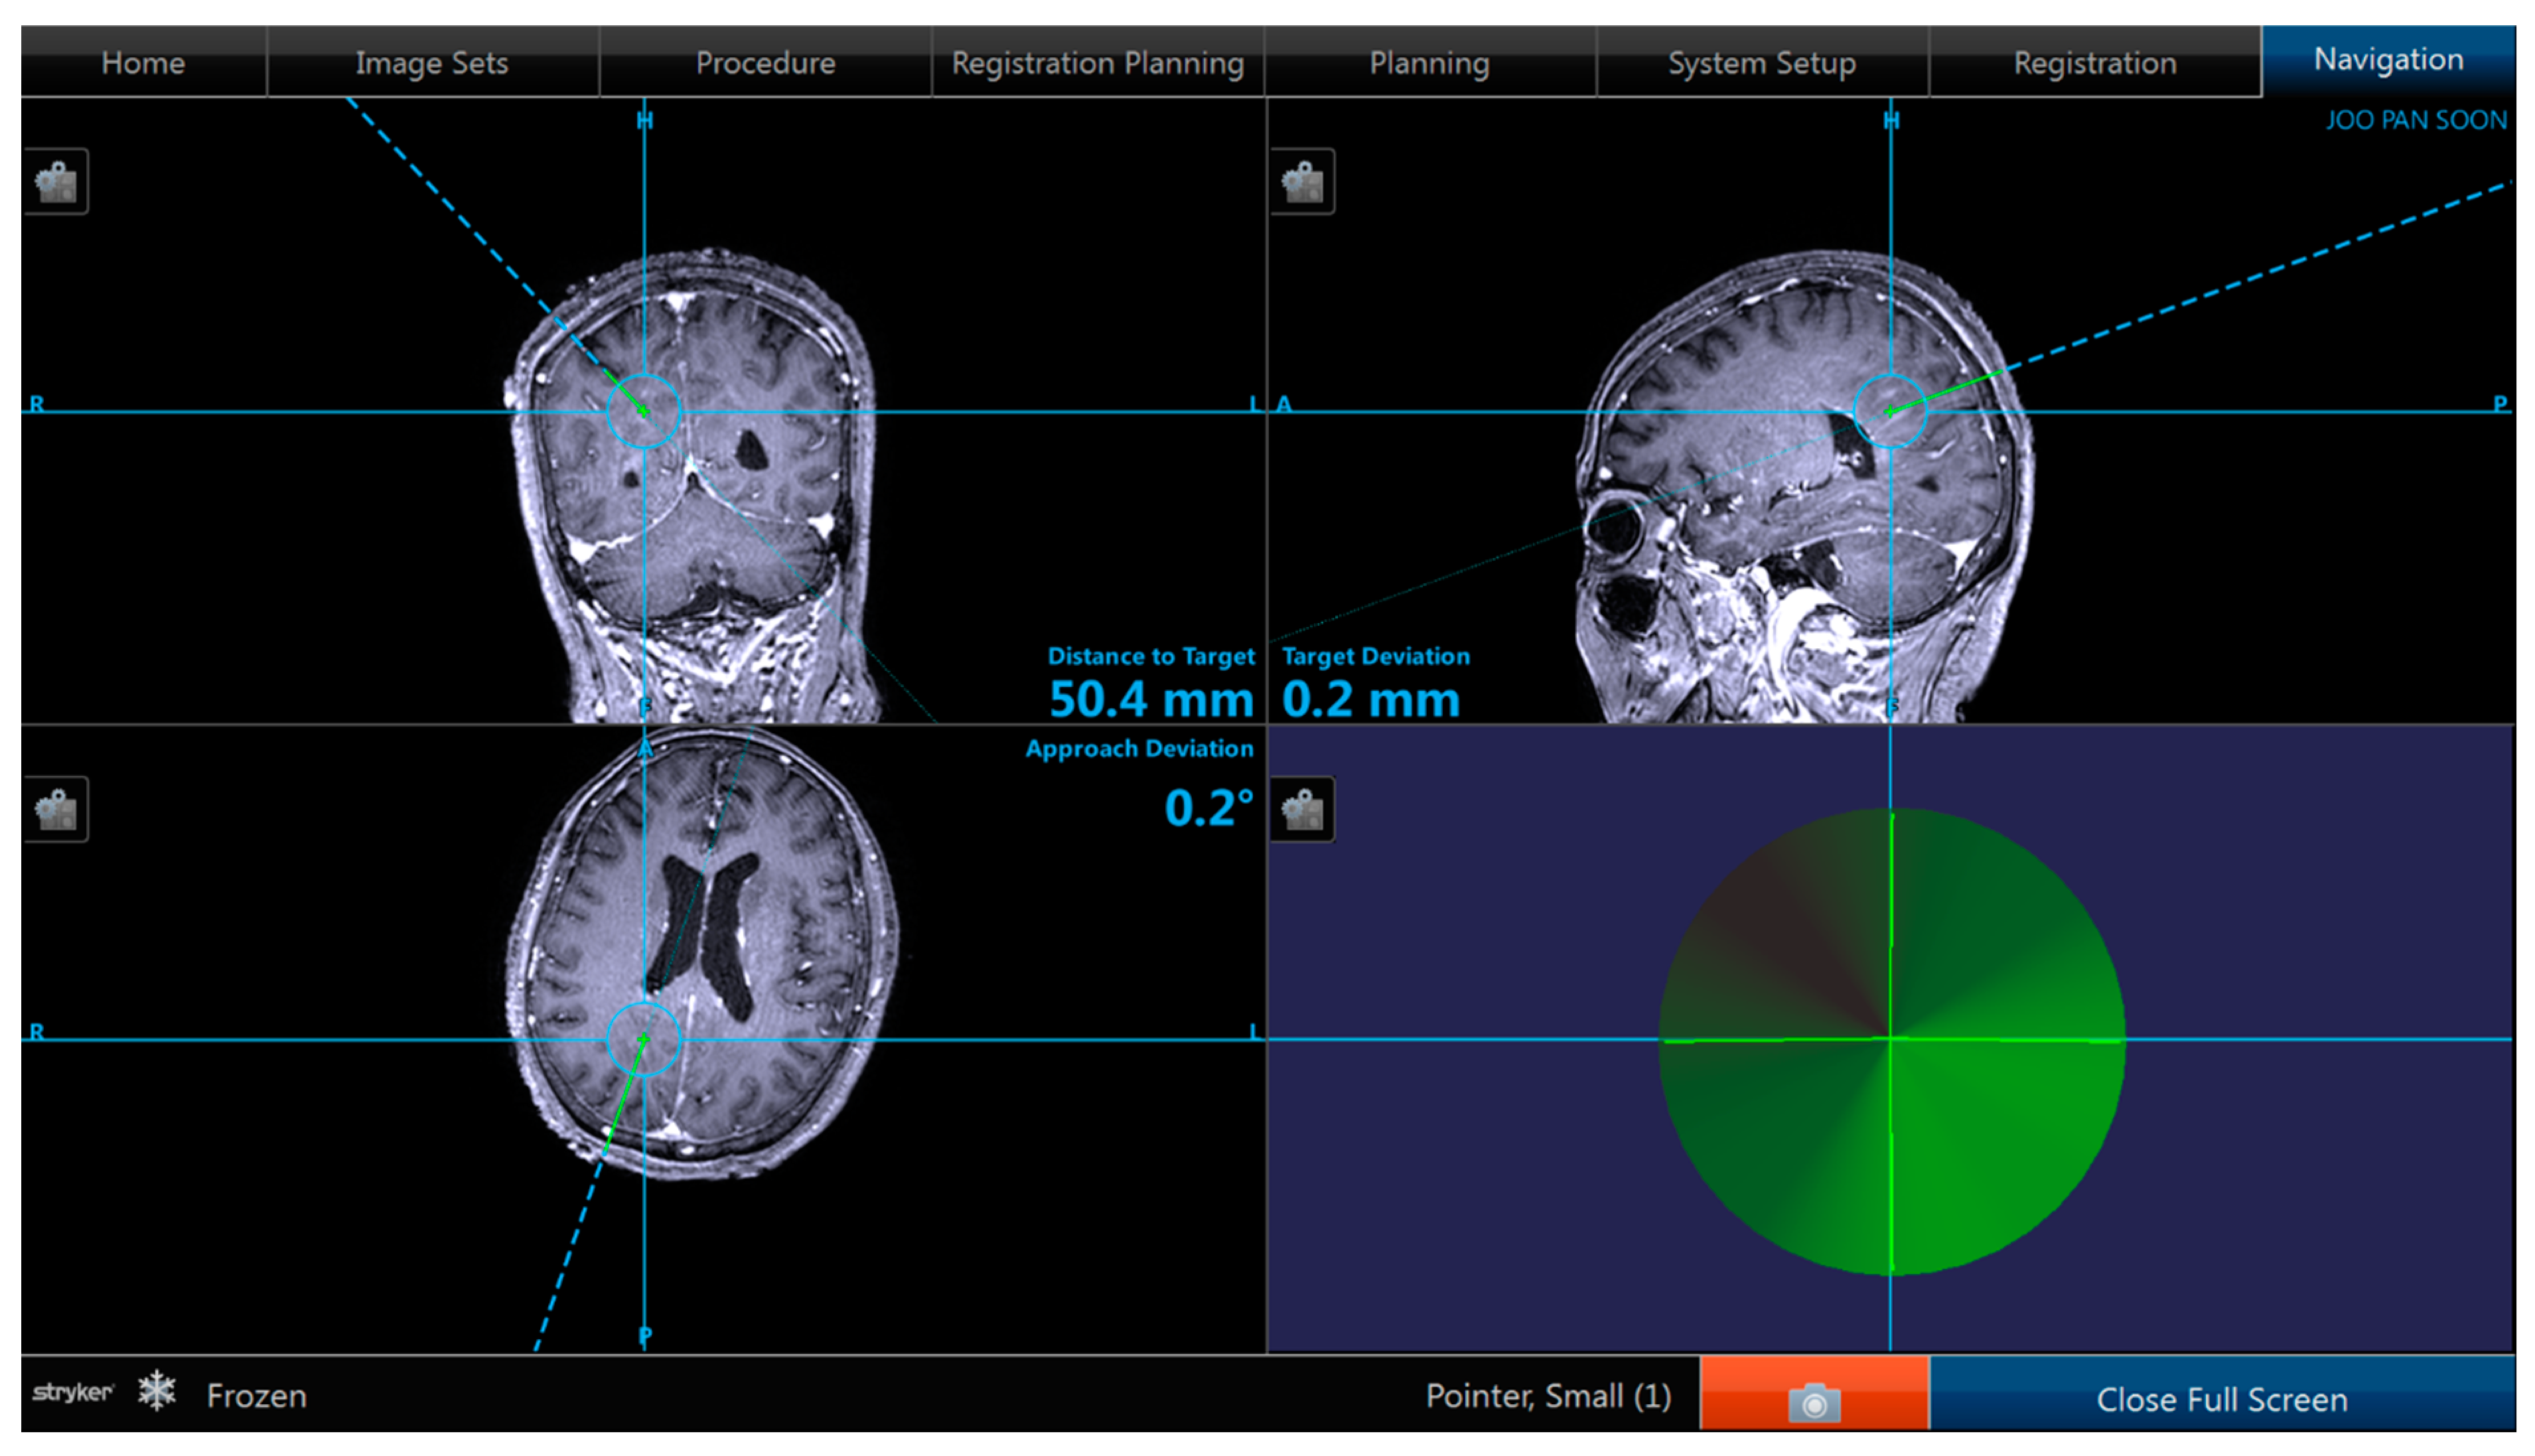2535x1456 pixels.
Task: Open the System Setup tab
Action: point(1761,63)
